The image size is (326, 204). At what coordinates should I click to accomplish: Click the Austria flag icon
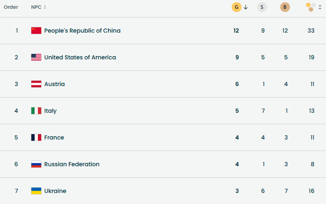pyautogui.click(x=36, y=84)
